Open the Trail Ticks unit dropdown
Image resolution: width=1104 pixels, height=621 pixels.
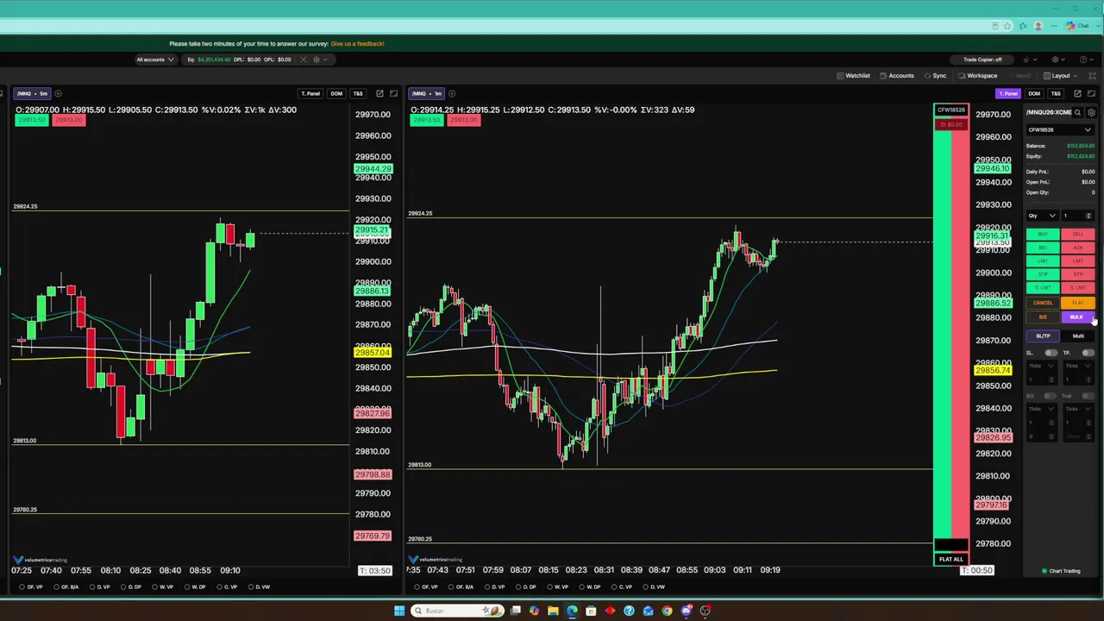tap(1079, 409)
